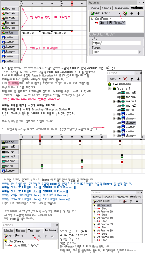145x254 pixels.
Task: Expand menu5 node in Outline
Action: click(x=114, y=93)
